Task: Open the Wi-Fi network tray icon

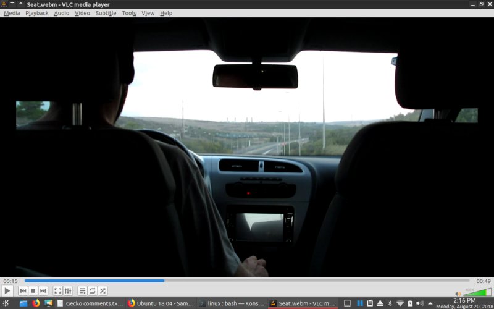Action: point(400,303)
